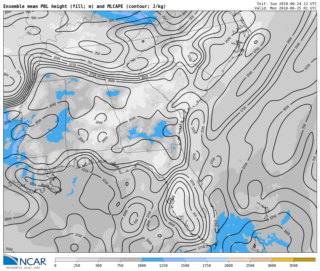Click the NCAR logo
320x271 pixels.
point(25,259)
